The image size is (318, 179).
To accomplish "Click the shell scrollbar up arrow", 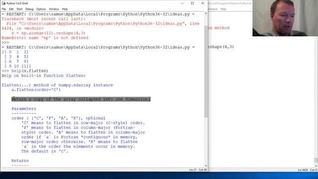I will tap(206, 13).
